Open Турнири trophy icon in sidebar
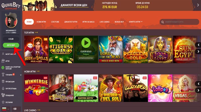 (x=3, y=74)
